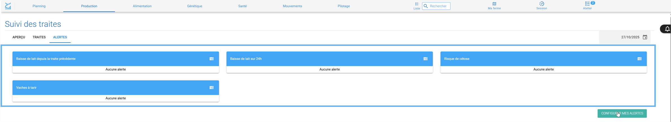Open the Pilotage menu

pyautogui.click(x=344, y=6)
